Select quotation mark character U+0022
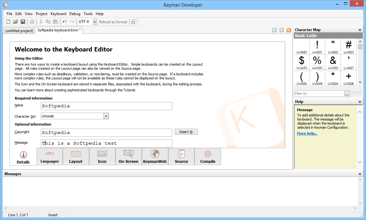 pos(333,46)
